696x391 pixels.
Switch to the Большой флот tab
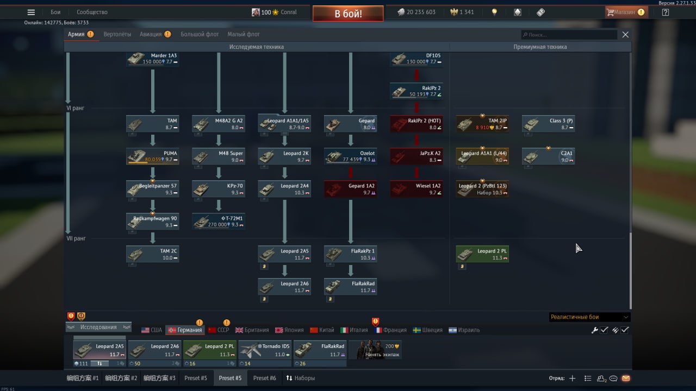pos(200,34)
